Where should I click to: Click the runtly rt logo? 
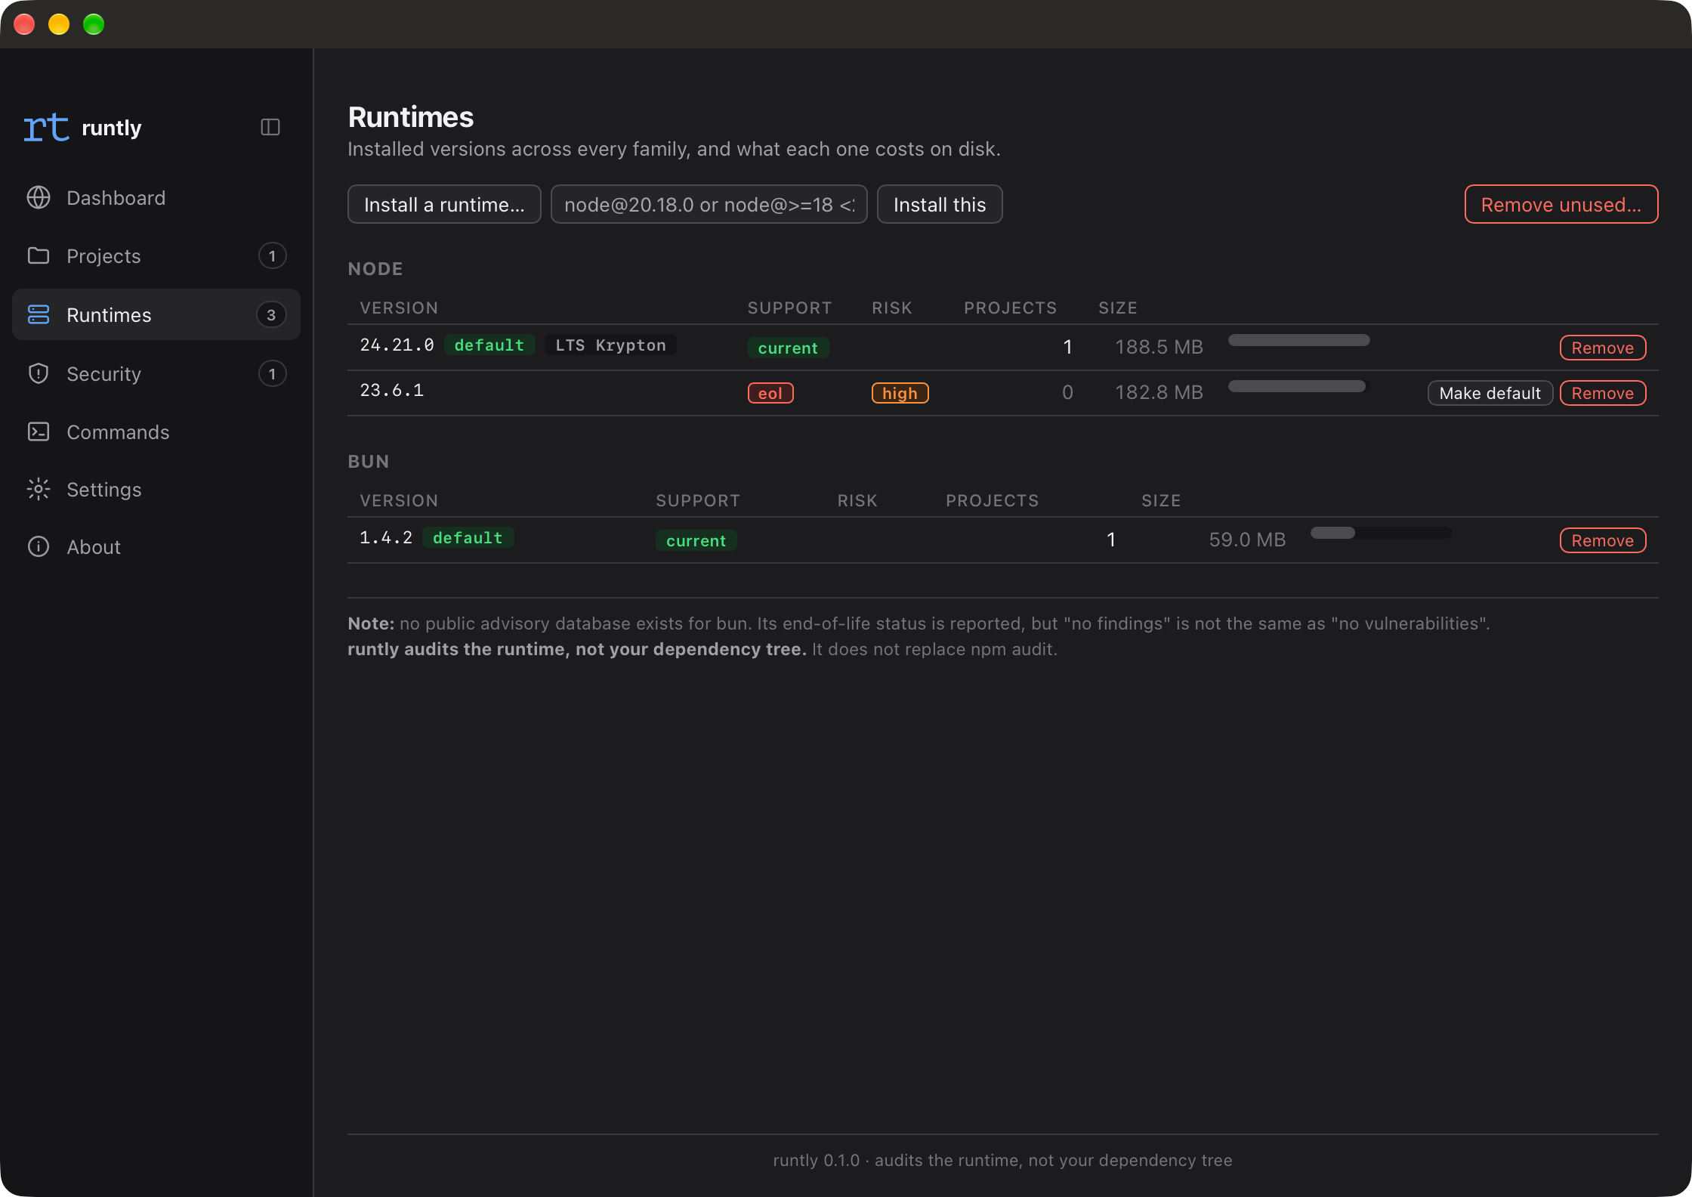[47, 127]
